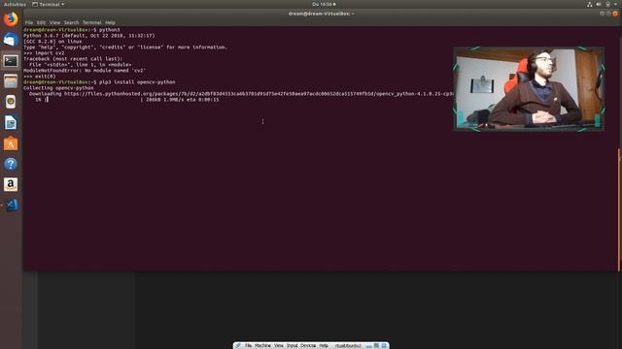622x349 pixels.
Task: Open the volume tray icon
Action: 599,4
